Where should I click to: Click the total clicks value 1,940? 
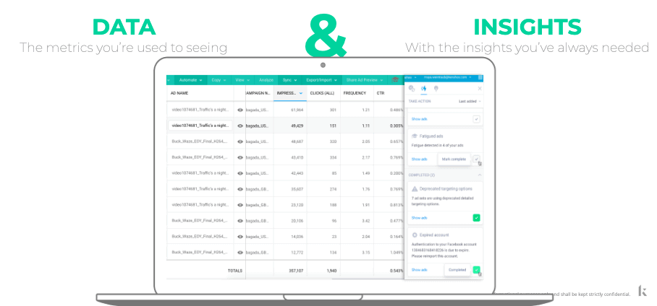point(331,271)
